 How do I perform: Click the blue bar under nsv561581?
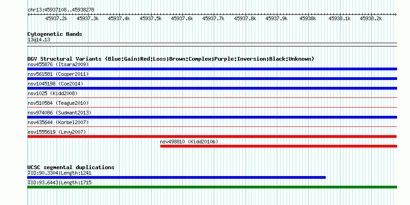[212, 79]
